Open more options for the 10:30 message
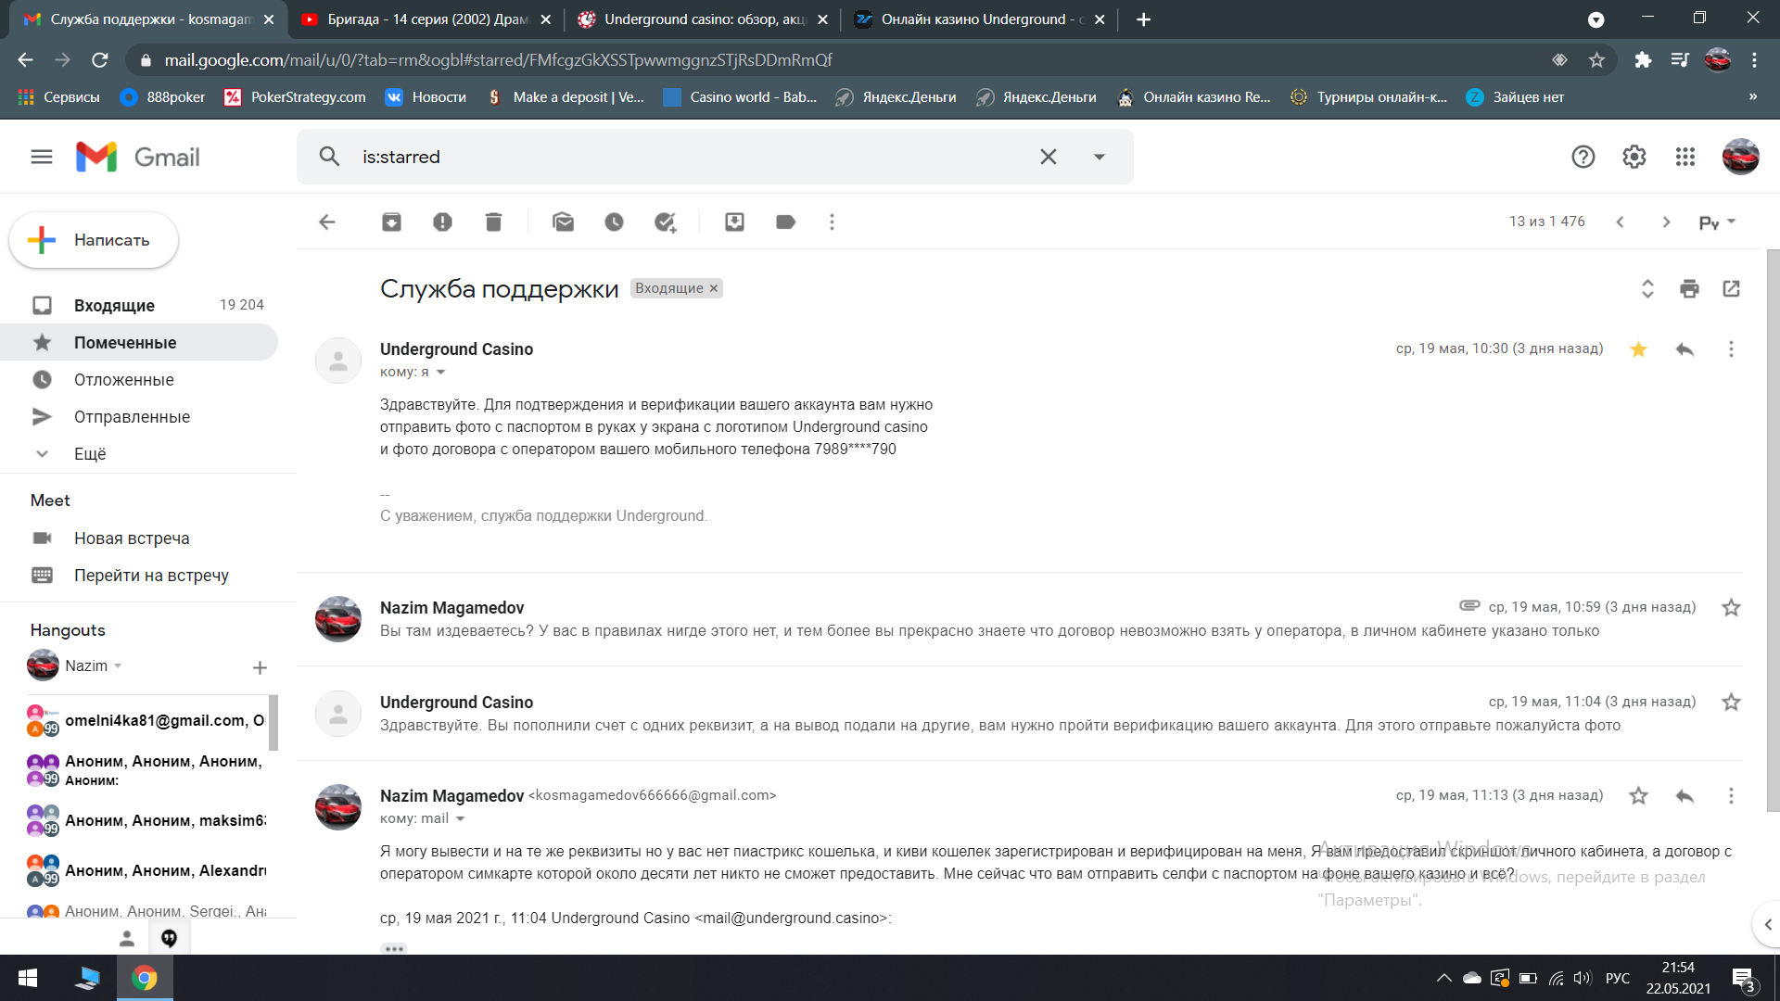 (x=1731, y=348)
